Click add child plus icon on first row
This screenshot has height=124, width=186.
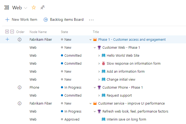pyautogui.click(x=7, y=40)
